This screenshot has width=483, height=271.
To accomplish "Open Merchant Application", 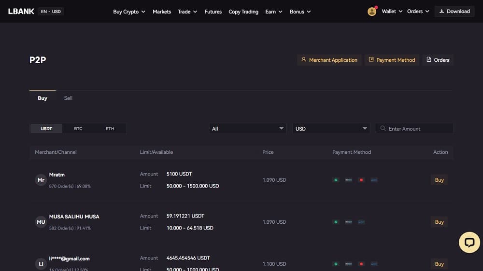I will pos(329,60).
